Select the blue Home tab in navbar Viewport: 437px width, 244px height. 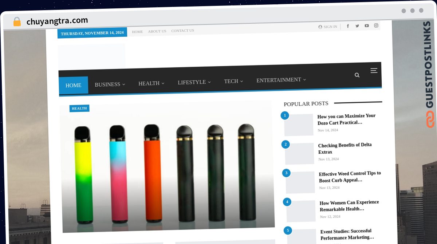73,85
